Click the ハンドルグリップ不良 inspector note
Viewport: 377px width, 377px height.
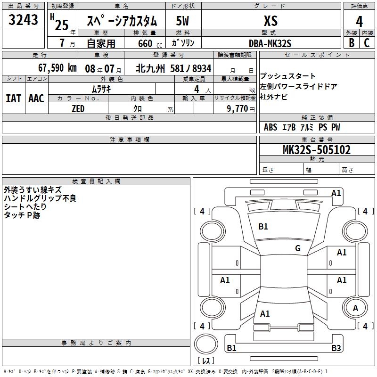click(40, 198)
